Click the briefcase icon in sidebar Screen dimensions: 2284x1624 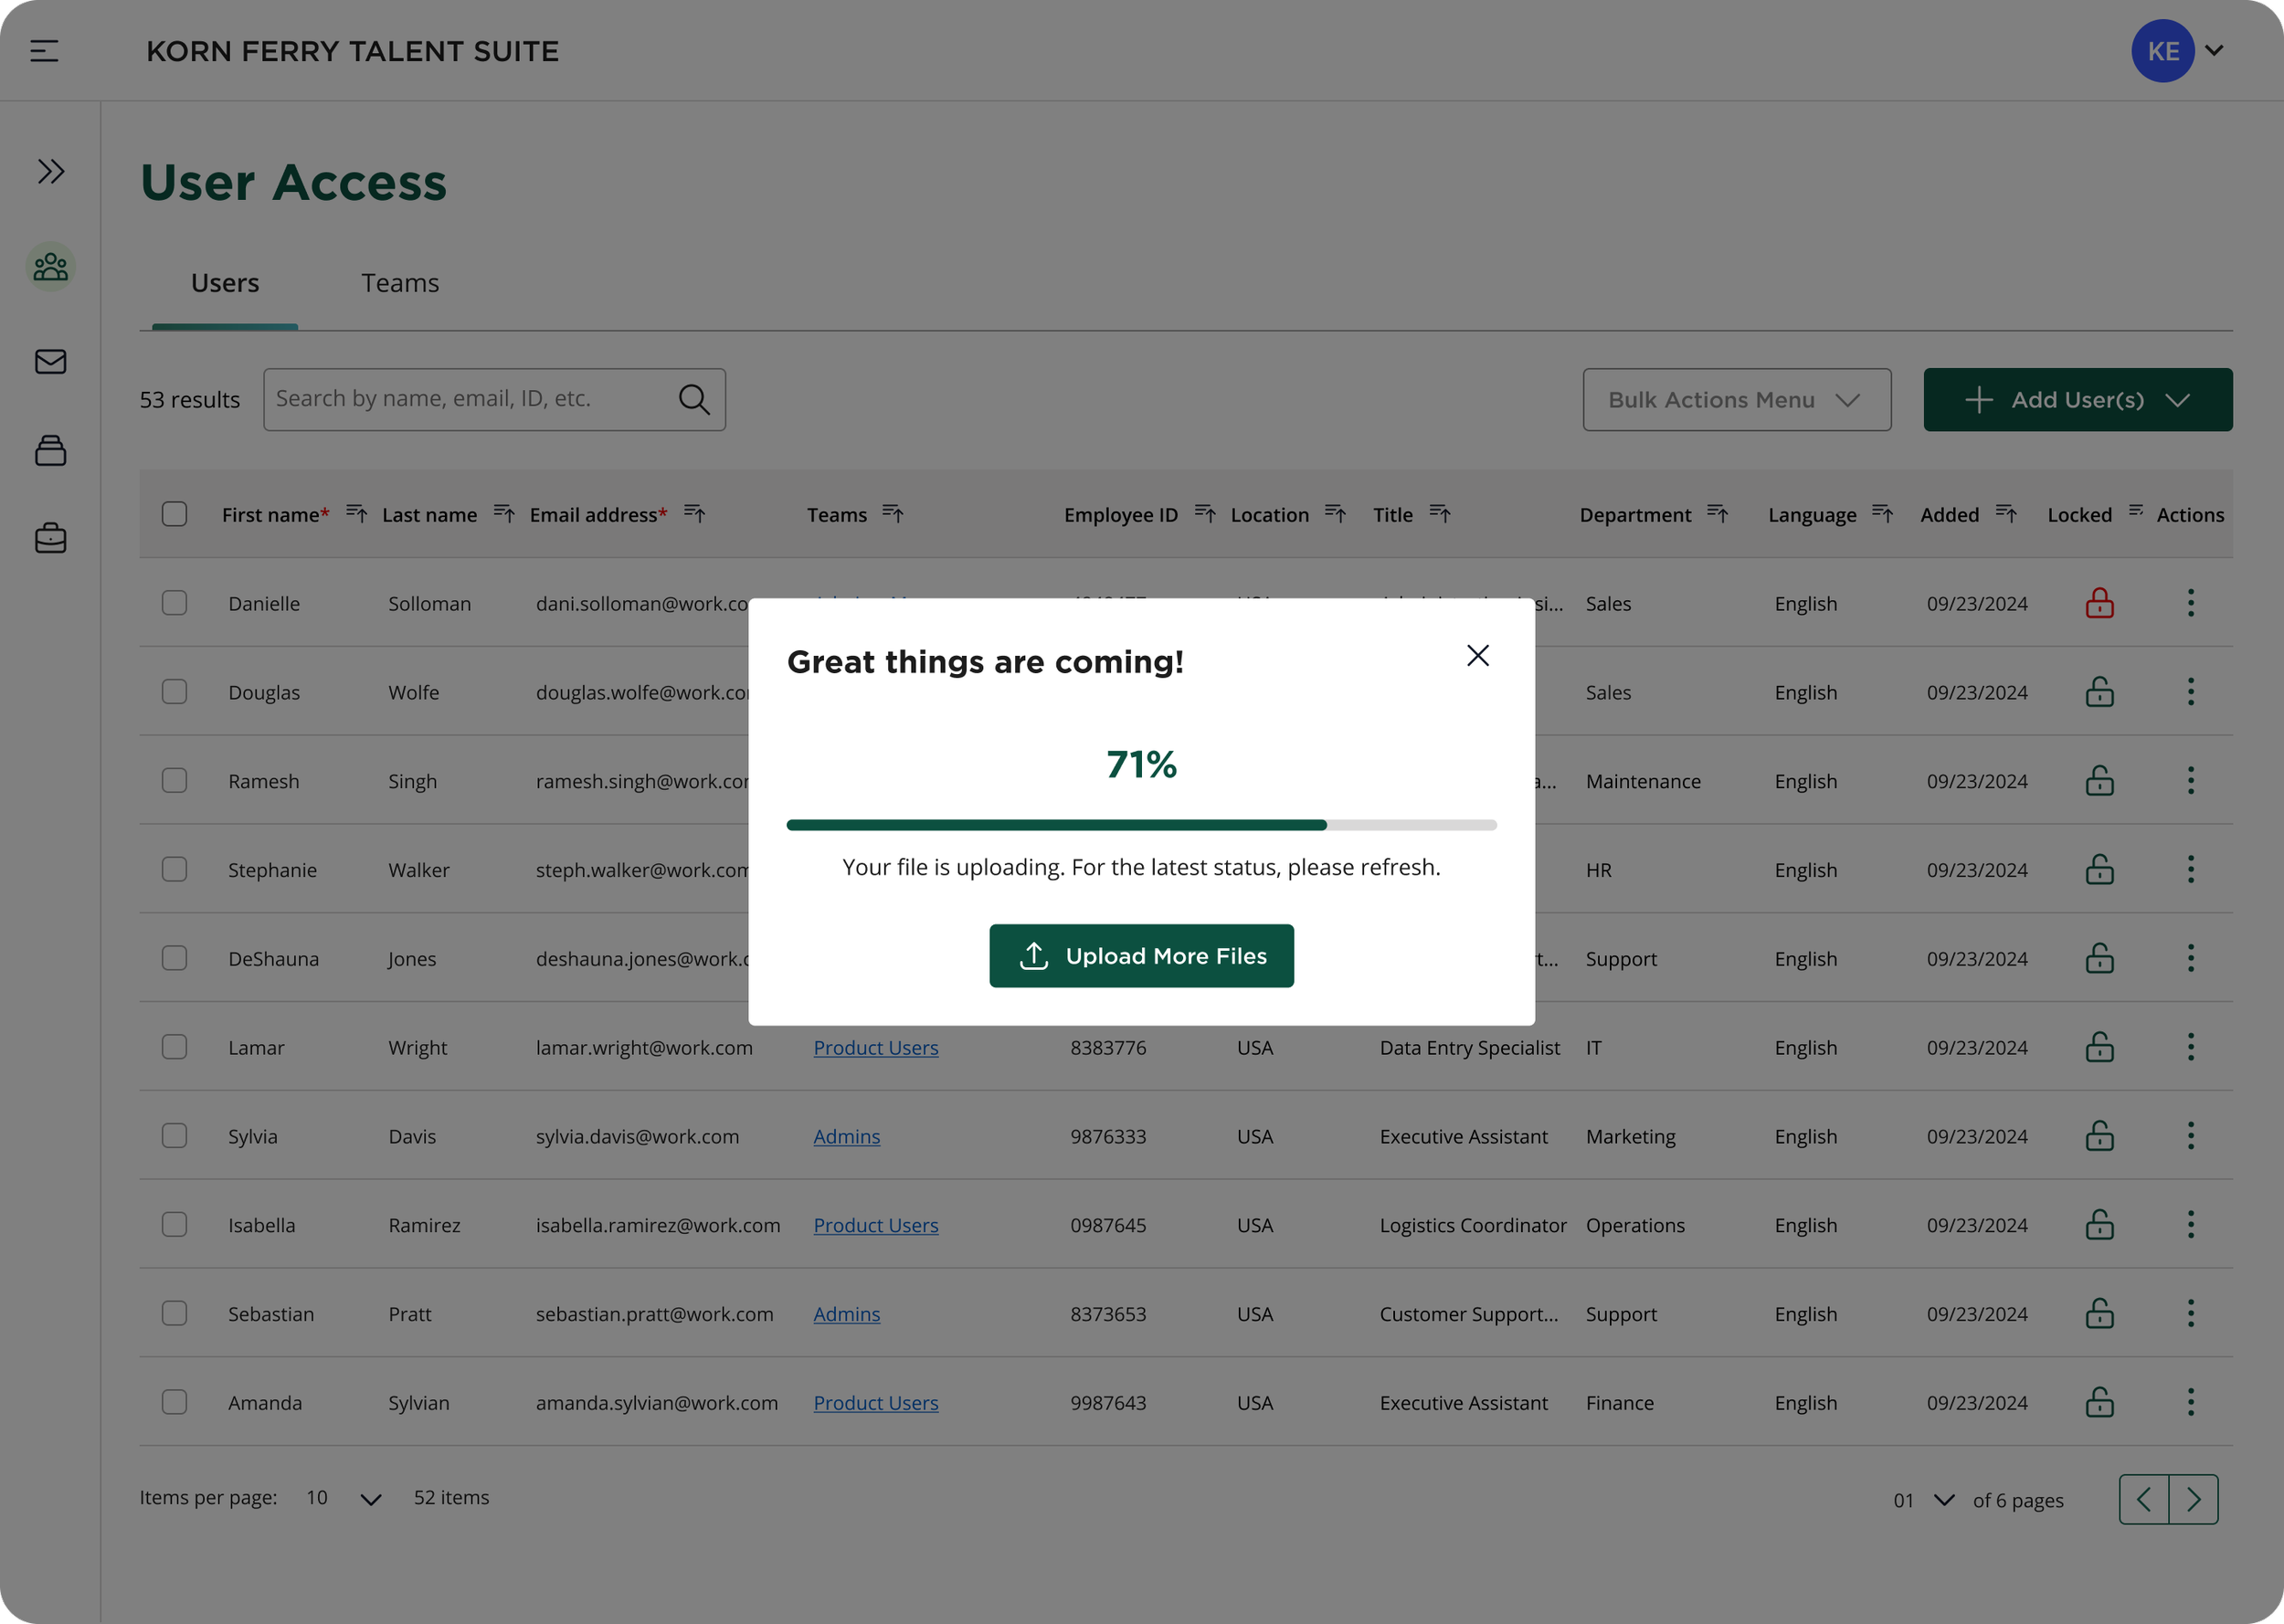coord(51,539)
